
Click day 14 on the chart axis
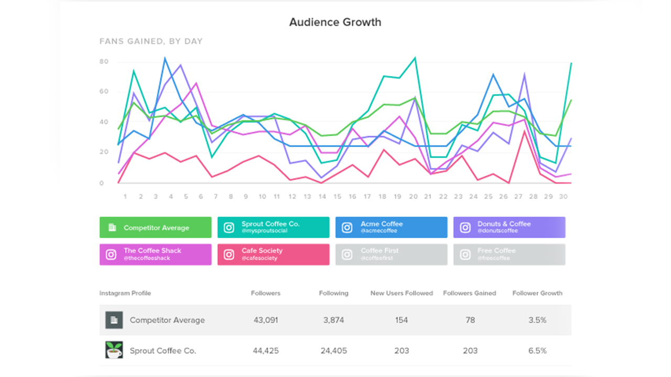click(x=322, y=197)
